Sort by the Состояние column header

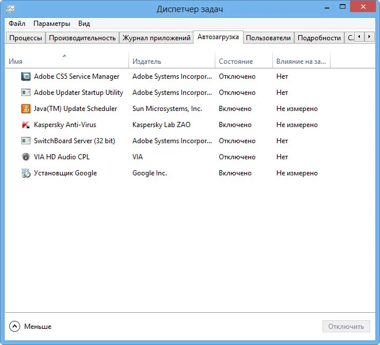coord(244,60)
